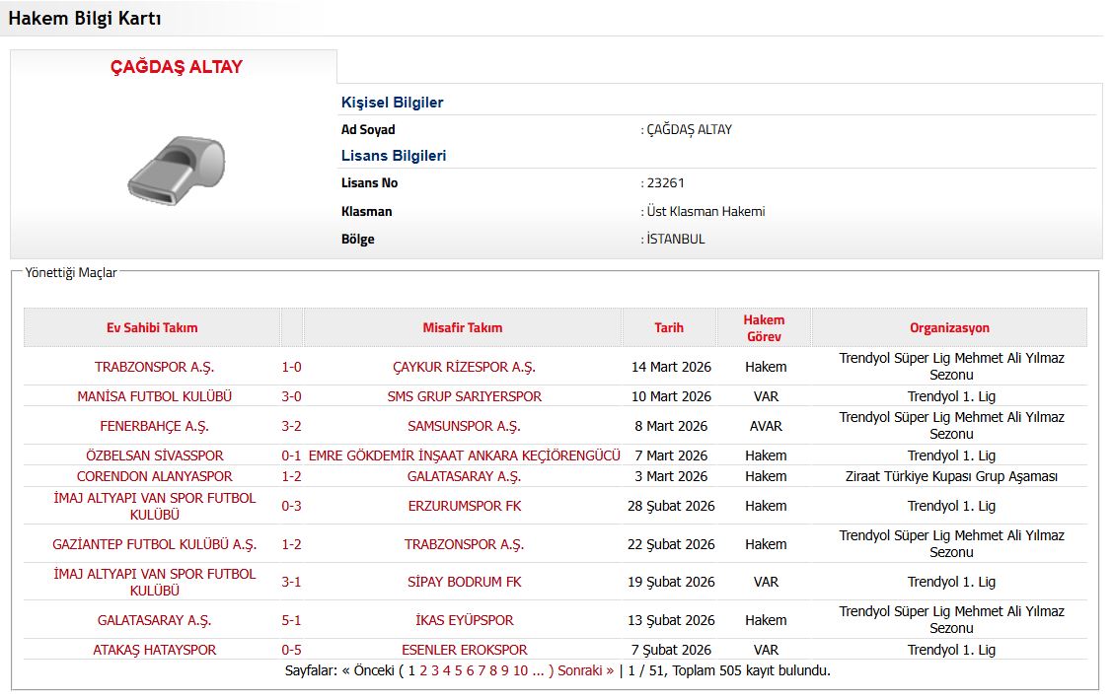Image resolution: width=1113 pixels, height=700 pixels.
Task: Open ÇAYKUR RİZESPOR A.Ş. team link
Action: pos(464,367)
